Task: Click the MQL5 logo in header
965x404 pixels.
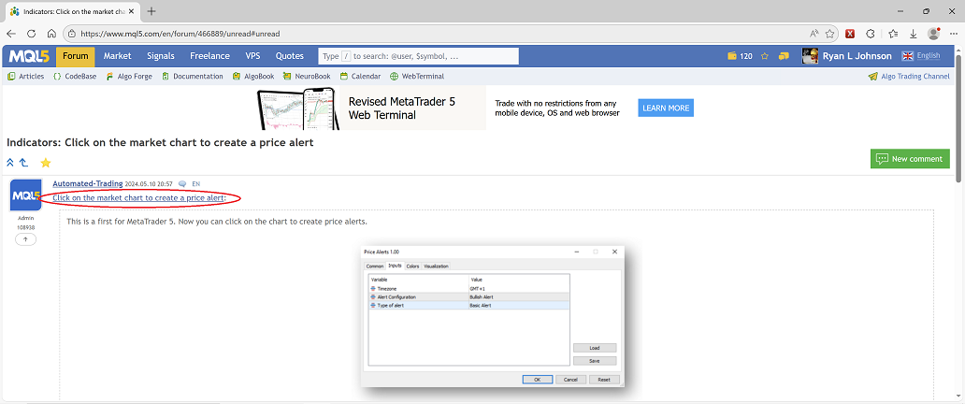Action: (x=29, y=56)
